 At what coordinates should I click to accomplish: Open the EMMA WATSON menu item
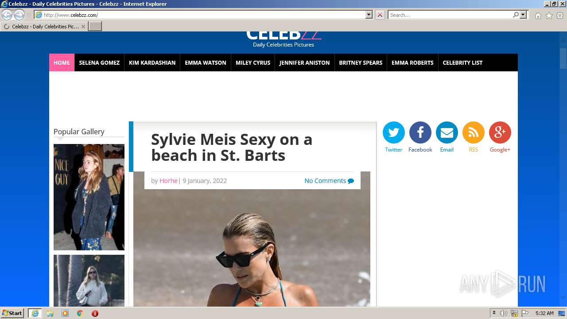[206, 62]
